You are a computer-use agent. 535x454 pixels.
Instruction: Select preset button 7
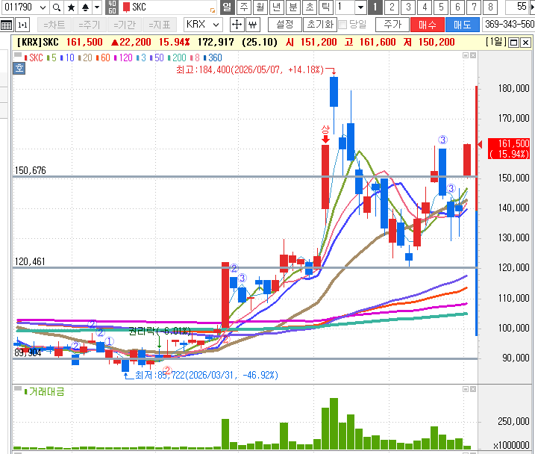point(474,7)
